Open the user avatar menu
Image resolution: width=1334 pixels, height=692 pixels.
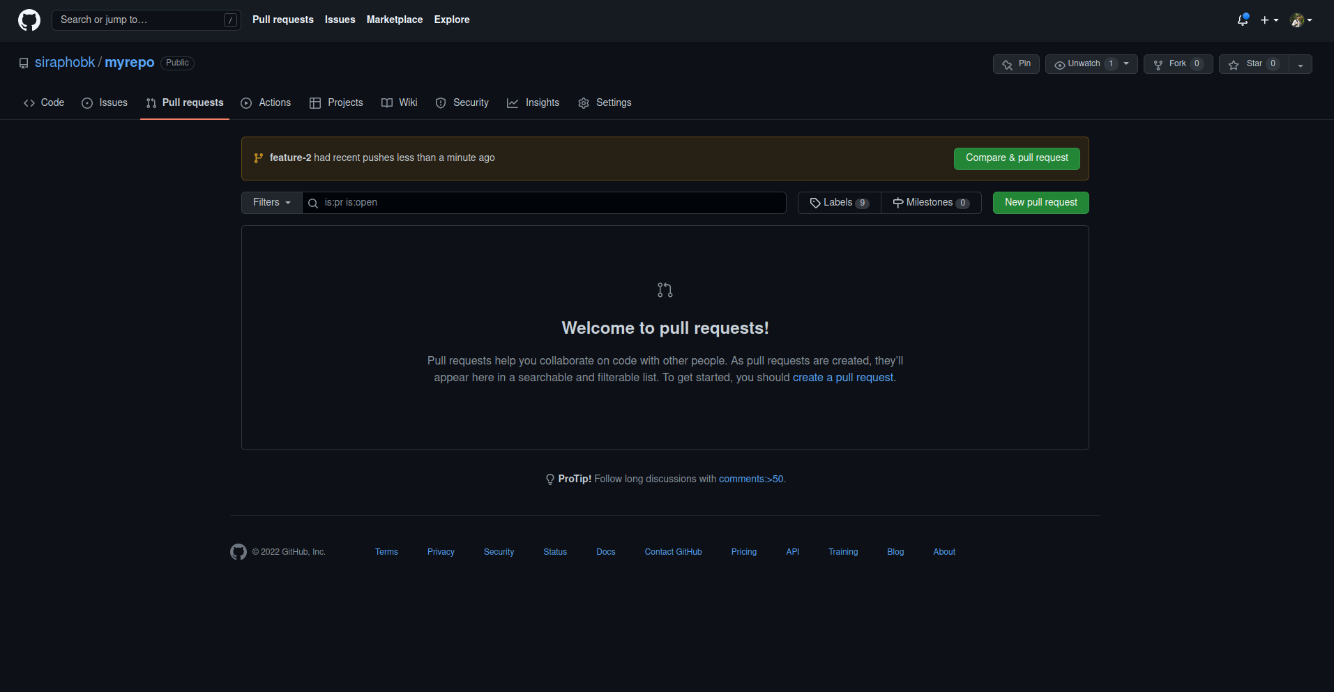click(1301, 20)
